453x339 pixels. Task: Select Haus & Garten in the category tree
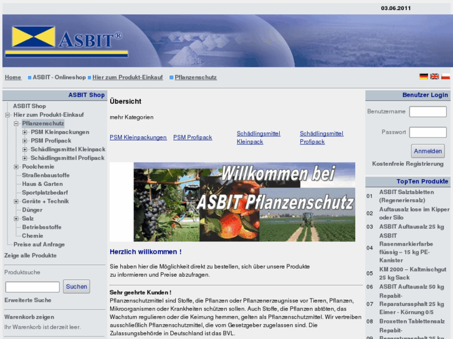pos(42,184)
